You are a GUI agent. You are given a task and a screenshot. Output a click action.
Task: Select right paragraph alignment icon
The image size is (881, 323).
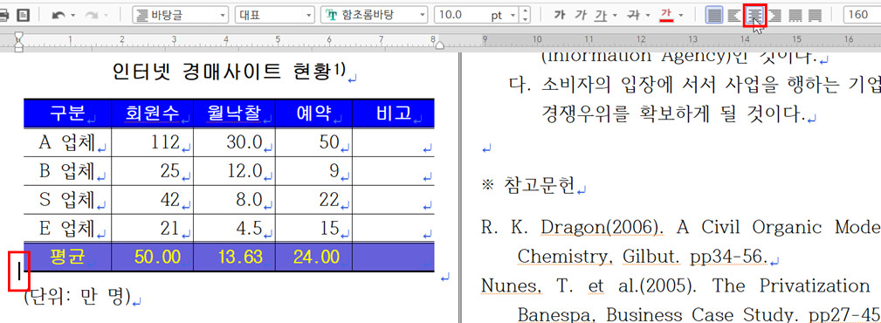pos(774,15)
